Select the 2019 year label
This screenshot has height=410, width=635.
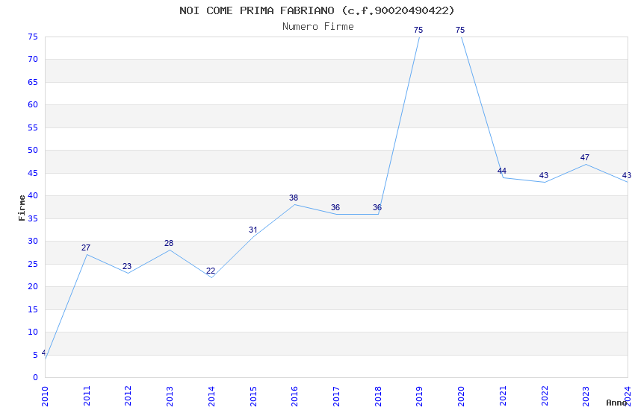coord(420,396)
